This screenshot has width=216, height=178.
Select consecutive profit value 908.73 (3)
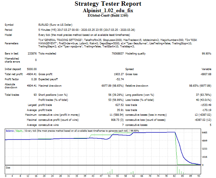pos(117,120)
